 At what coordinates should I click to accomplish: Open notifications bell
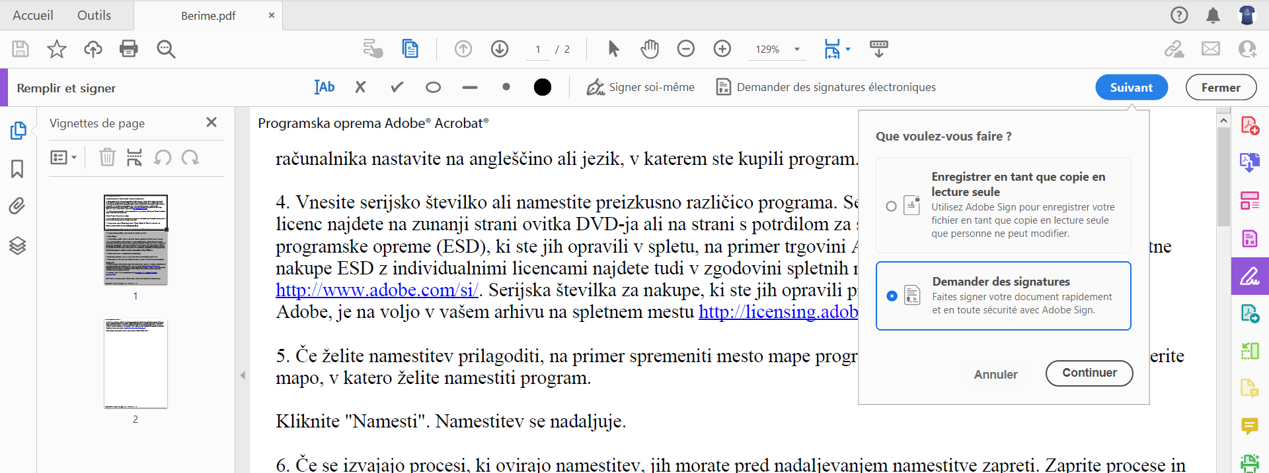point(1213,15)
